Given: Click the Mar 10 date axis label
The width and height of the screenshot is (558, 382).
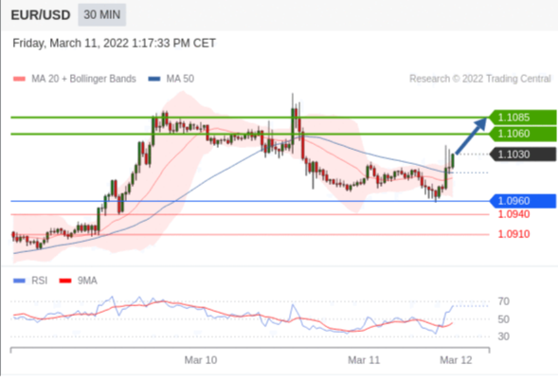Looking at the screenshot, I should tap(201, 360).
